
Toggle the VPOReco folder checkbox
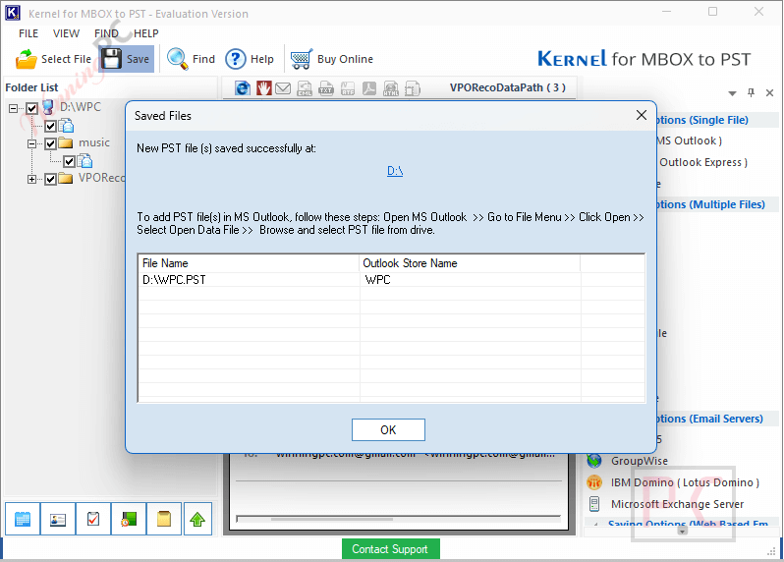click(50, 179)
